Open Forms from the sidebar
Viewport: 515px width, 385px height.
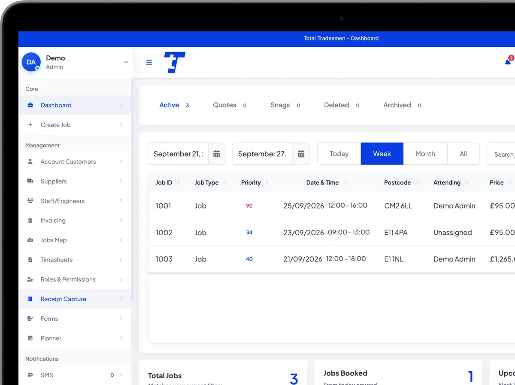click(x=75, y=318)
